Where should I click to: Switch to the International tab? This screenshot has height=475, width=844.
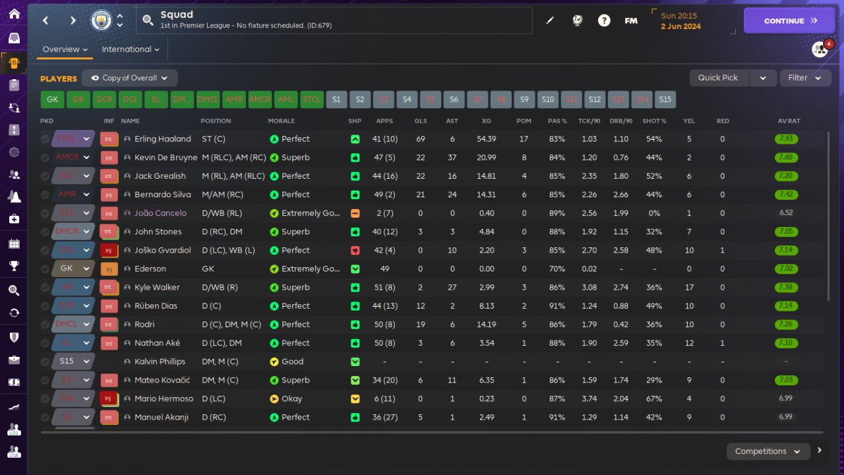[131, 49]
